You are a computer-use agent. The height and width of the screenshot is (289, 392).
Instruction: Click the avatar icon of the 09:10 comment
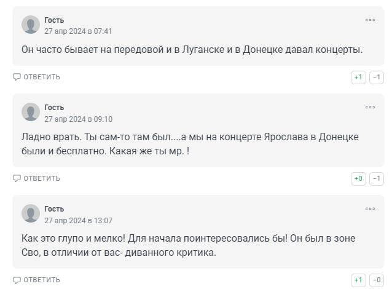31,112
